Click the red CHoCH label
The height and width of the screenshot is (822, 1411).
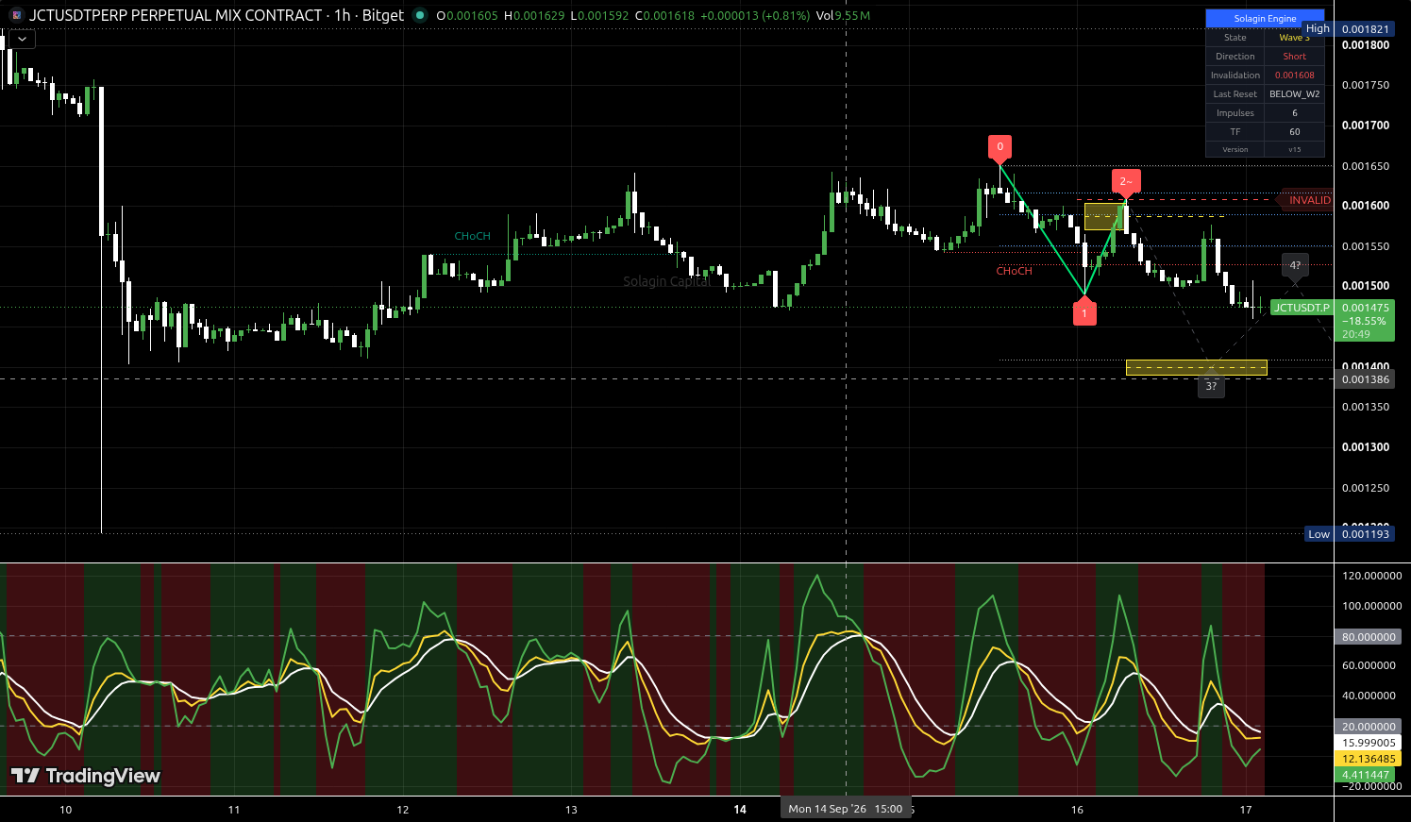(x=1015, y=271)
